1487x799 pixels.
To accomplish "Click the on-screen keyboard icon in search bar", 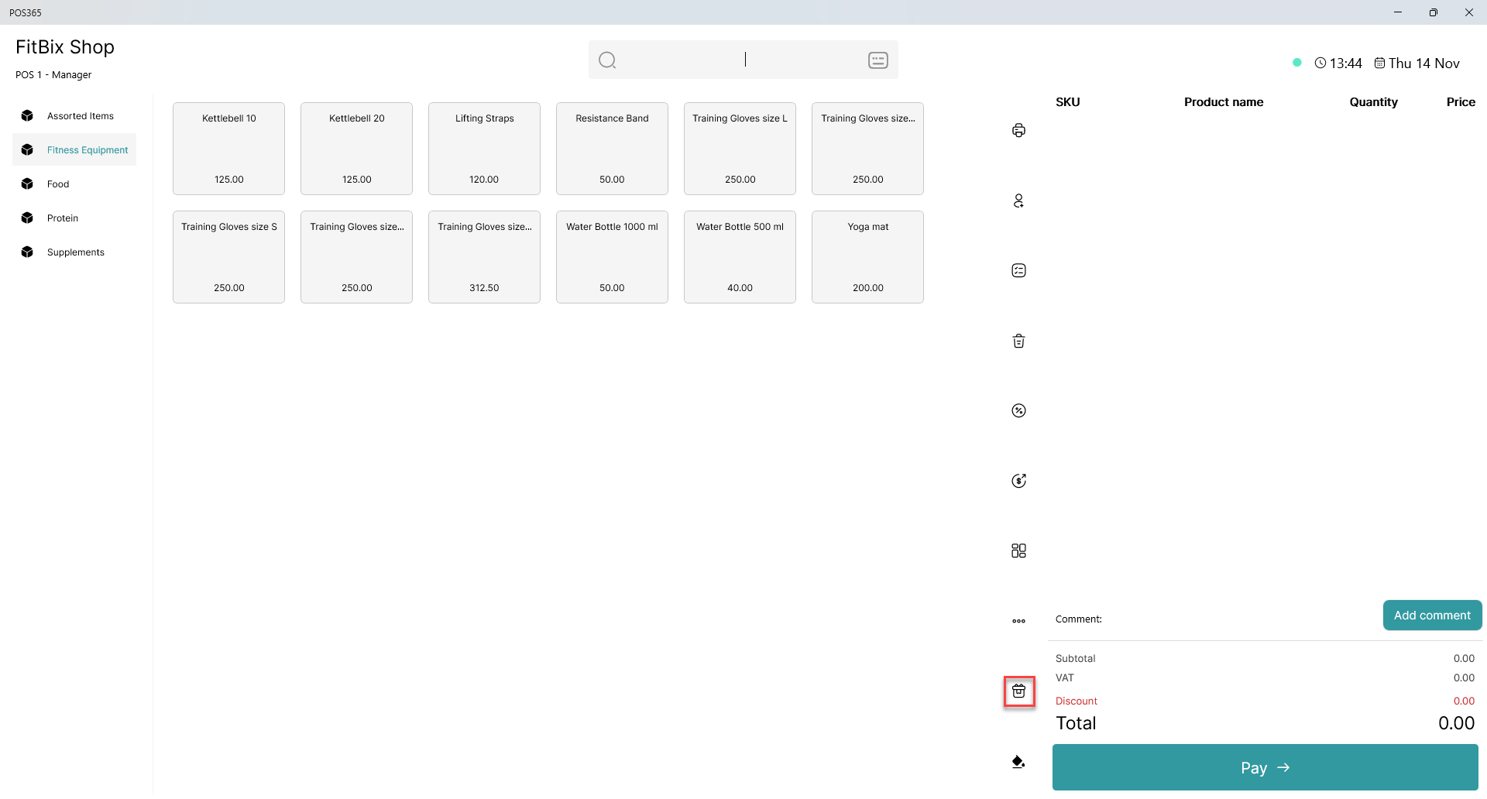I will tap(877, 60).
